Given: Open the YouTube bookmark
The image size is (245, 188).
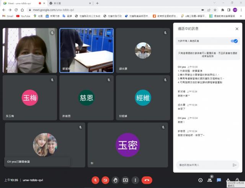Looking at the screenshot, I should point(23,16).
